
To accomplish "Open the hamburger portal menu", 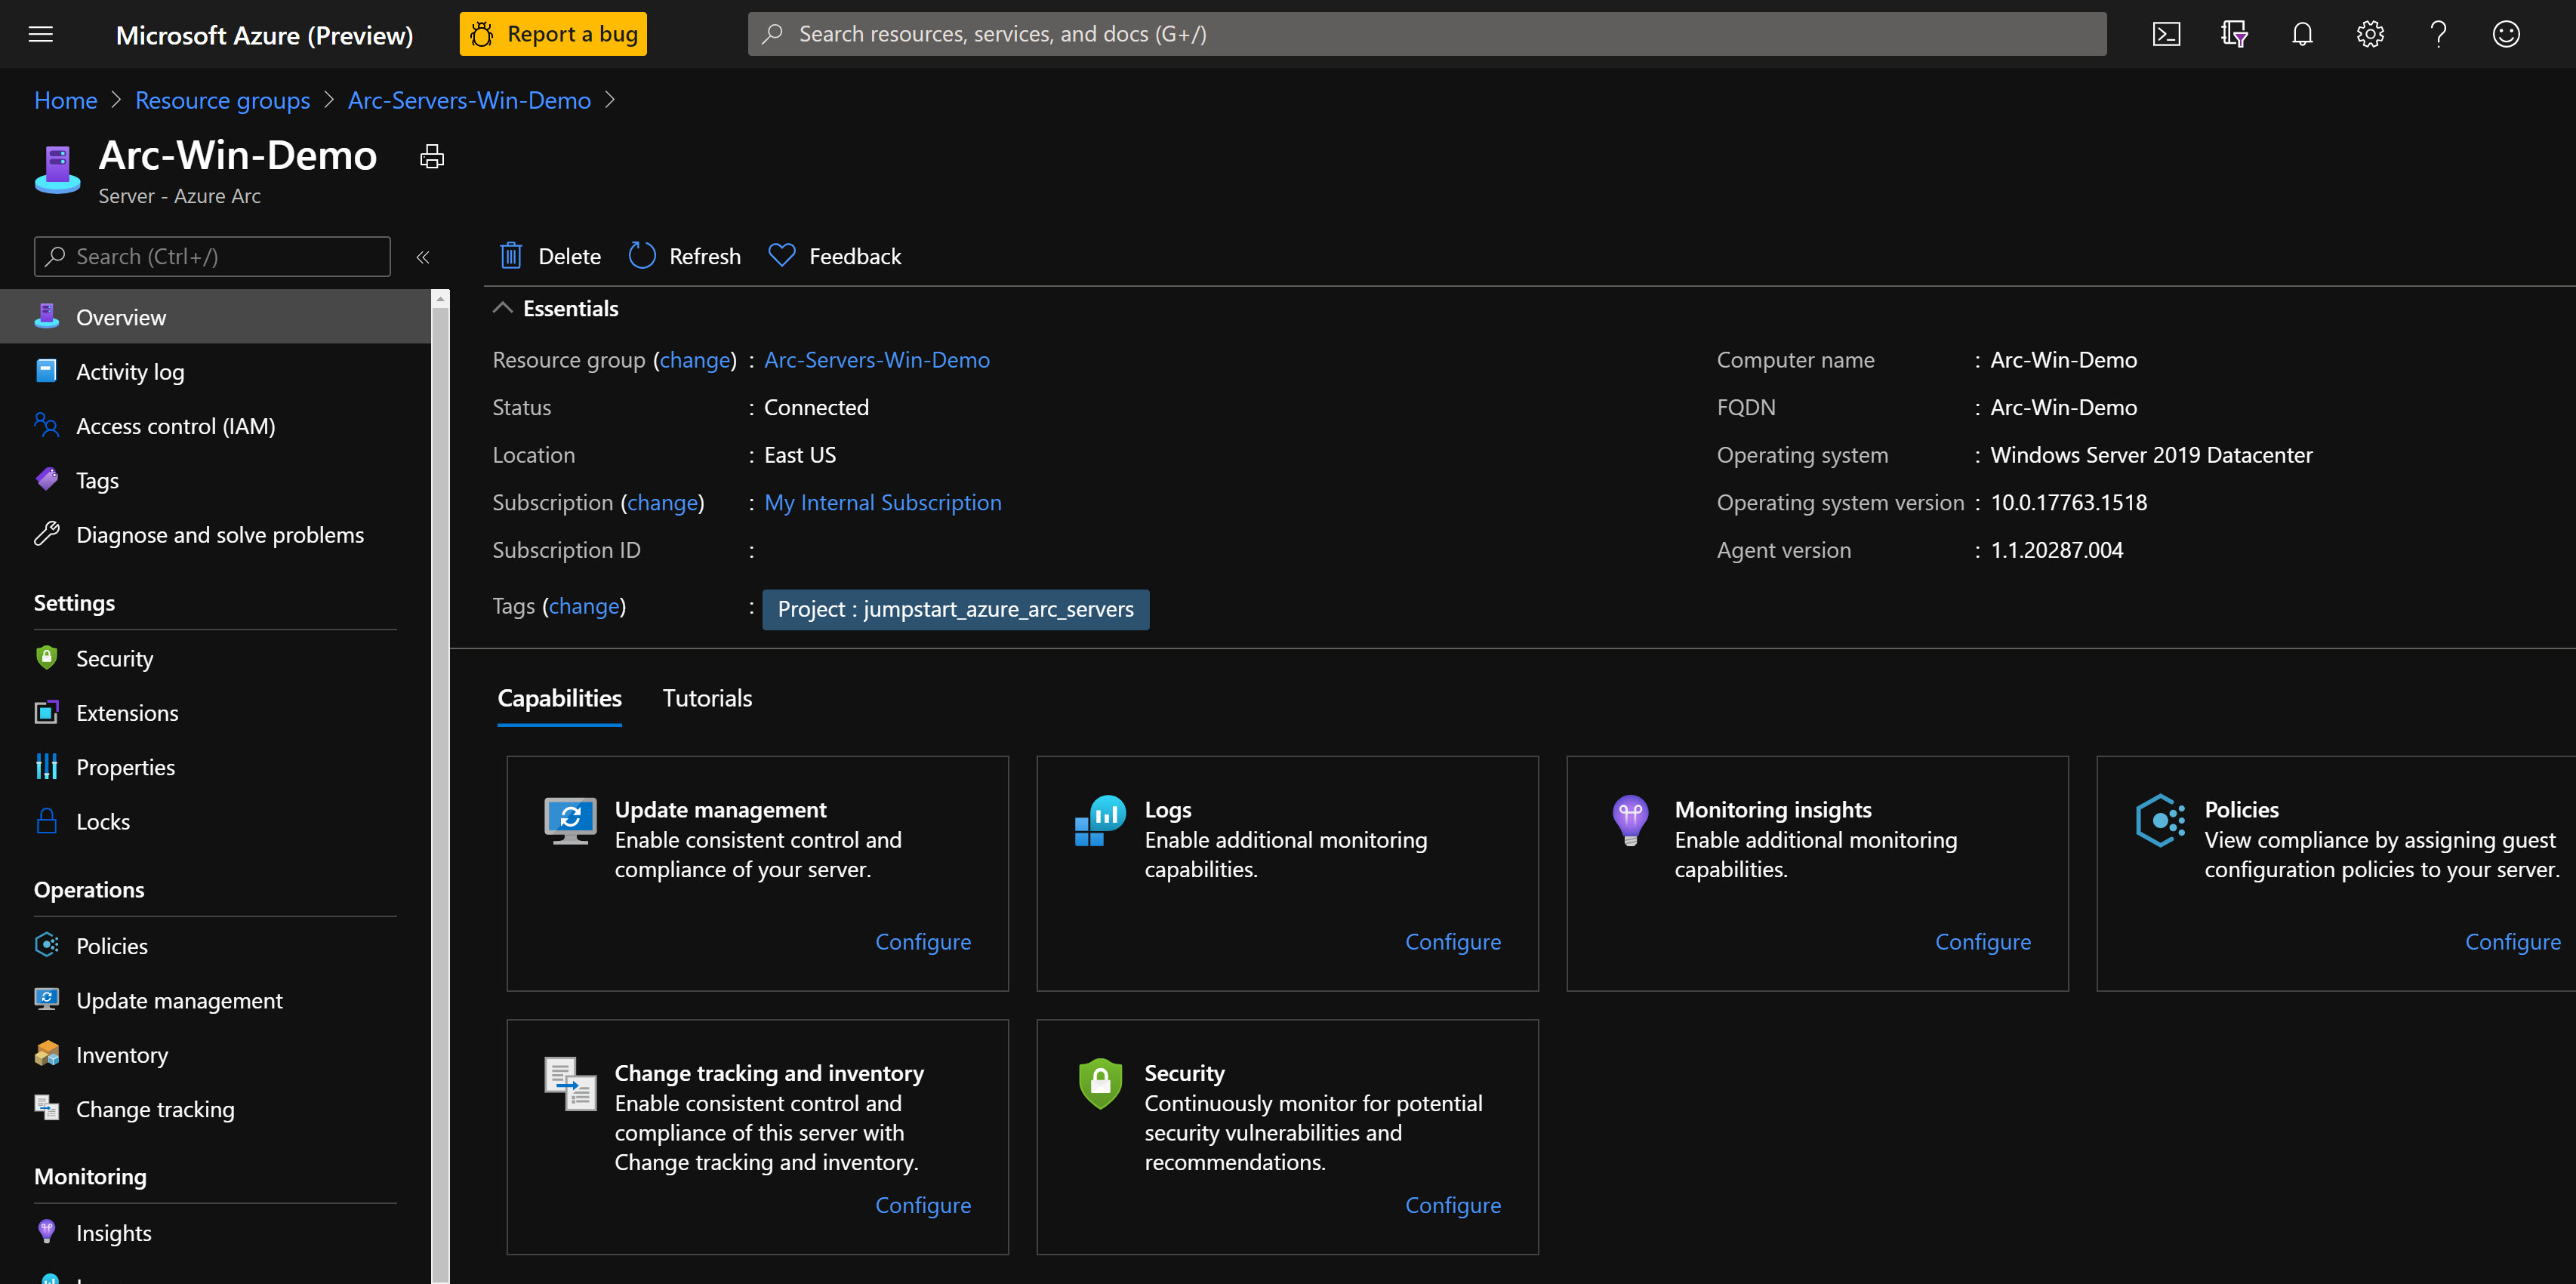I will click(41, 34).
